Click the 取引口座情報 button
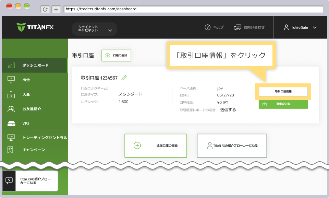 coord(283,91)
